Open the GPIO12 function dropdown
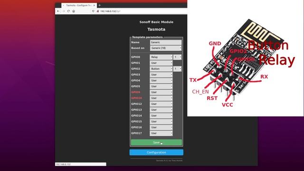This screenshot has height=171, width=304. [161, 104]
